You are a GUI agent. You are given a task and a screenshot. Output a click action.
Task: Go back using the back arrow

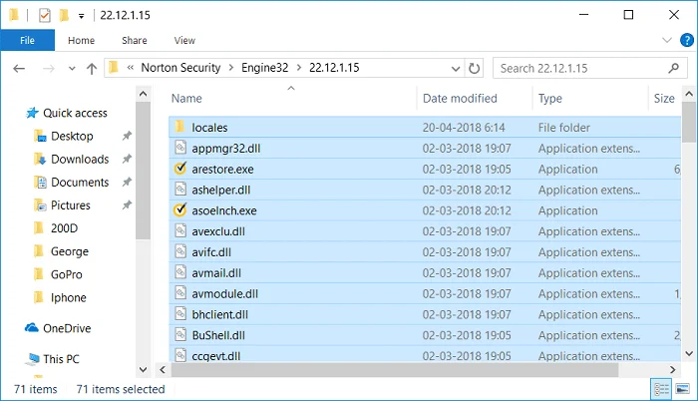[19, 69]
